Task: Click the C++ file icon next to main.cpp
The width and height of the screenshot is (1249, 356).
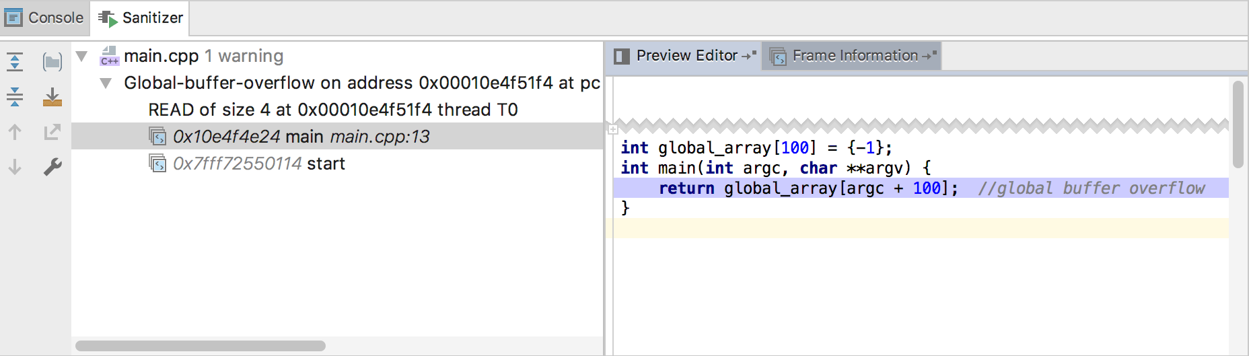Action: pyautogui.click(x=109, y=56)
